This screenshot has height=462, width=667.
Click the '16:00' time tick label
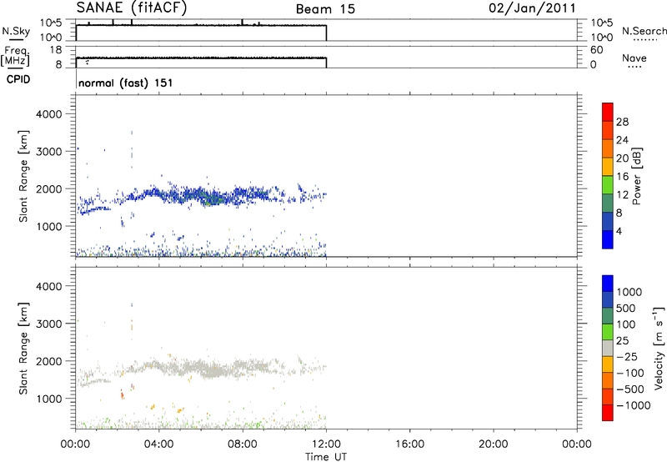409,444
